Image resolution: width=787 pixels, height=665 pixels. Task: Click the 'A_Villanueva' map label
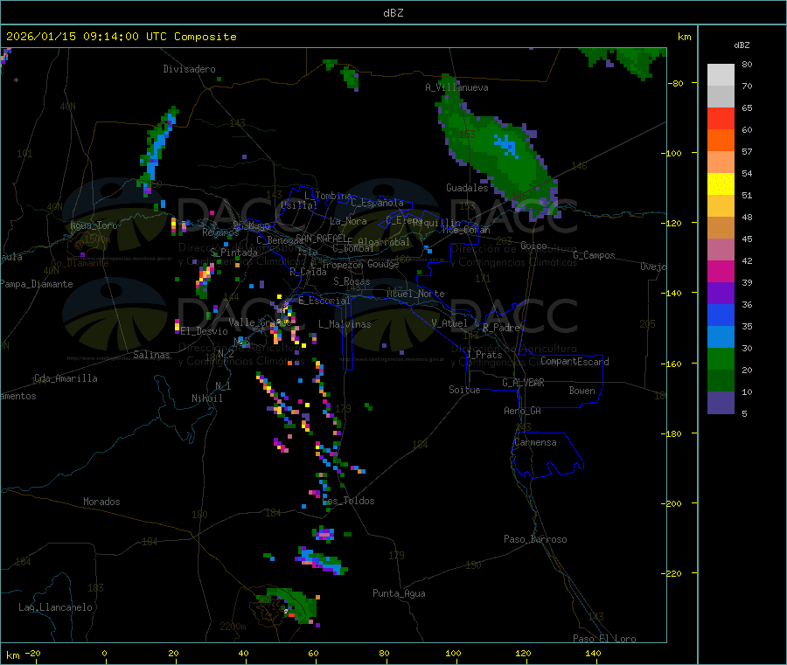tap(456, 87)
